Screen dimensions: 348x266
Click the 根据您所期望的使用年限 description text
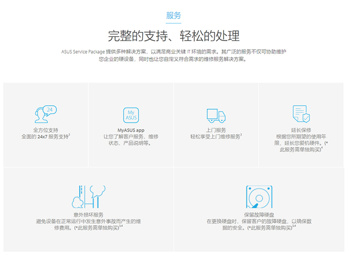(x=301, y=143)
